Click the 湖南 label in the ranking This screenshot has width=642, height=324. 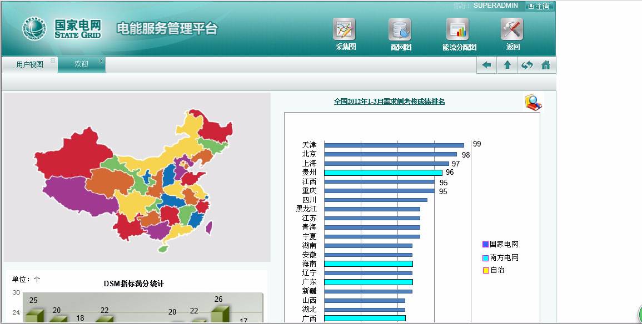point(309,246)
